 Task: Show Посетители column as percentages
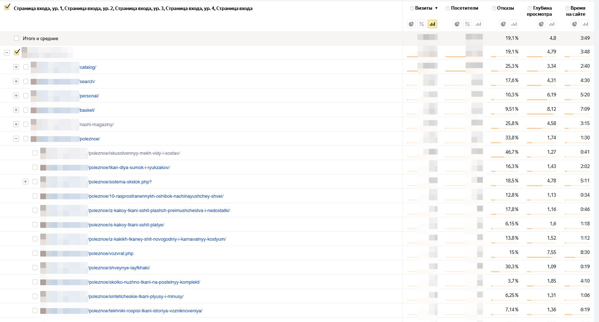coord(468,24)
